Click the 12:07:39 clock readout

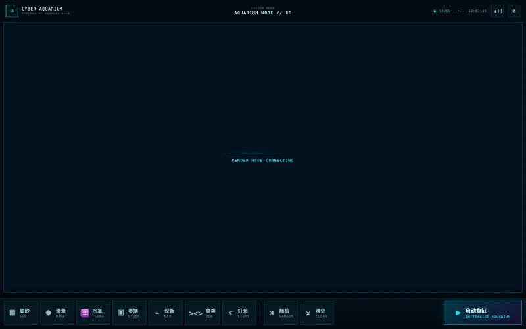click(477, 11)
